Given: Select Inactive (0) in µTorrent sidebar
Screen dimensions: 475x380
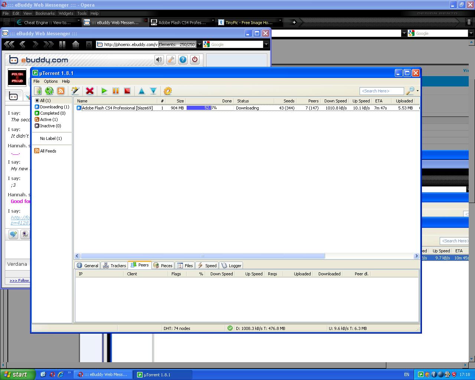Looking at the screenshot, I should [47, 126].
